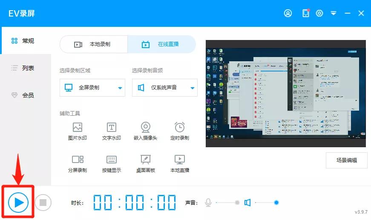Open the title bar dropdown menu triangle
Viewport: 371px width, 220px height.
point(334,13)
